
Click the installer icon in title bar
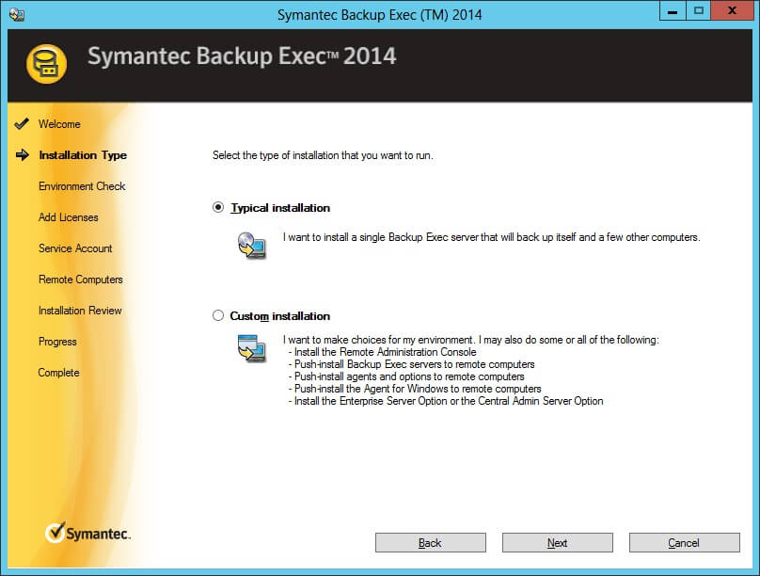pos(17,14)
